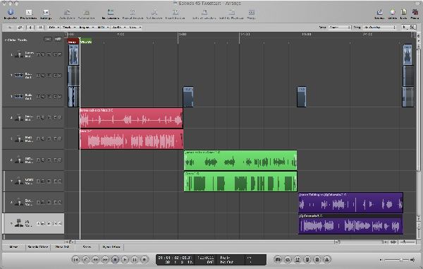The image size is (423, 269).
Task: Click the Record transport button
Action: [x=145, y=260]
